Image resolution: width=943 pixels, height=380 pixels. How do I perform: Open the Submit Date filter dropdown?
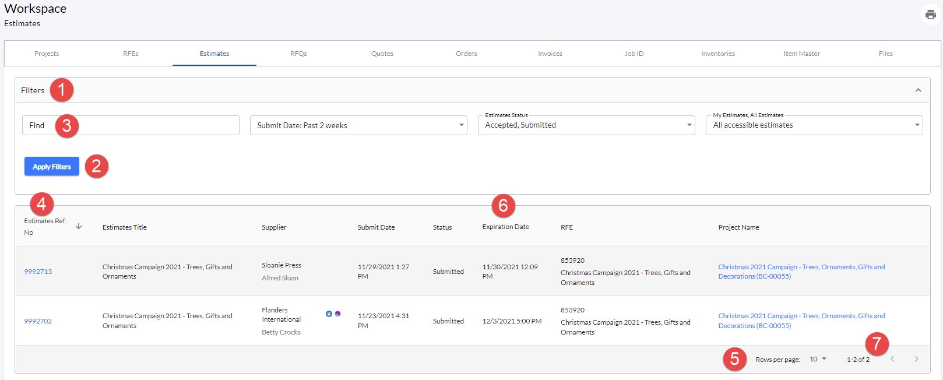[358, 125]
